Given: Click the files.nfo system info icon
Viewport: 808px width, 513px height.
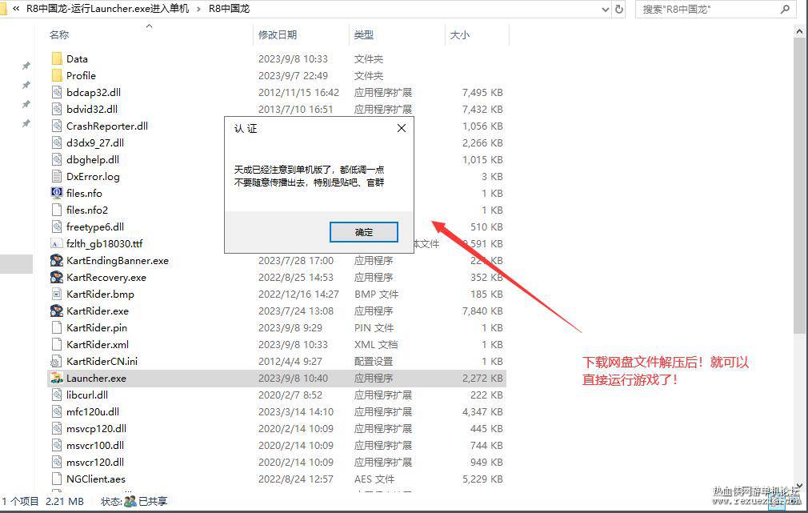Looking at the screenshot, I should (57, 193).
